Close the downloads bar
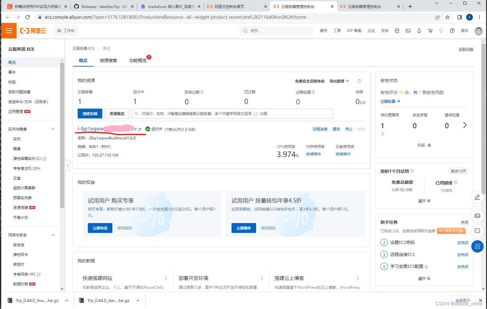The image size is (487, 309). click(x=481, y=300)
